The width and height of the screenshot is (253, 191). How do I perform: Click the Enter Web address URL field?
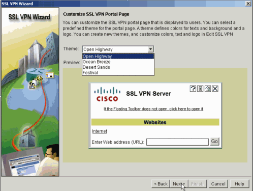[177, 142]
